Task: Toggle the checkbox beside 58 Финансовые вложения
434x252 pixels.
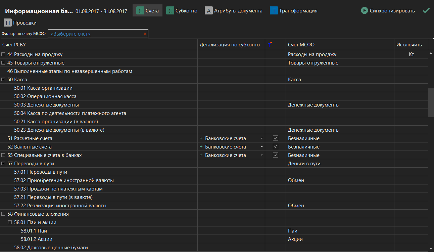Action: pos(3,214)
